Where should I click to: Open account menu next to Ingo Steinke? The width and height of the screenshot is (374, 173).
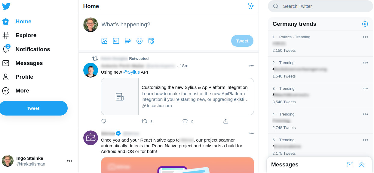click(x=69, y=161)
